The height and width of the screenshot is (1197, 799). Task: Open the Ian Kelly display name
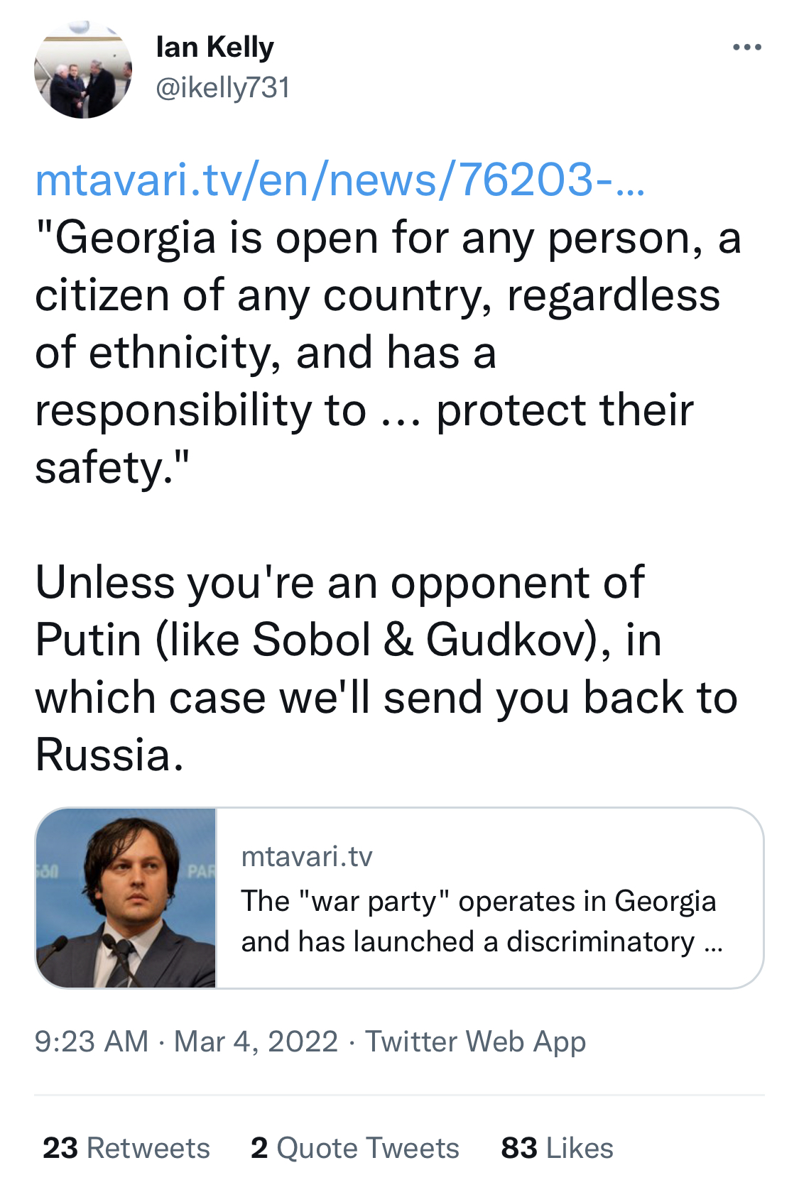click(x=214, y=48)
